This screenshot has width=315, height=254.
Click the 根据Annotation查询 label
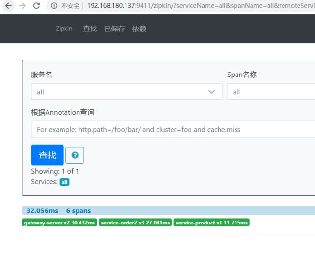click(x=63, y=112)
